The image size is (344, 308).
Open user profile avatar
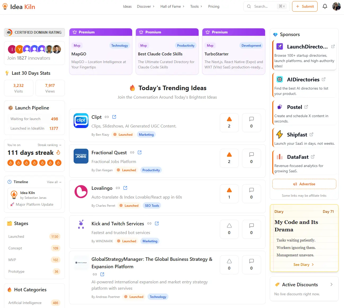click(337, 6)
